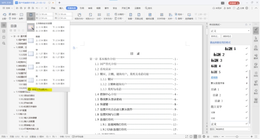Open the 文字方向 (text direction) tool
Screen dimensions: 260x139
coord(108,16)
